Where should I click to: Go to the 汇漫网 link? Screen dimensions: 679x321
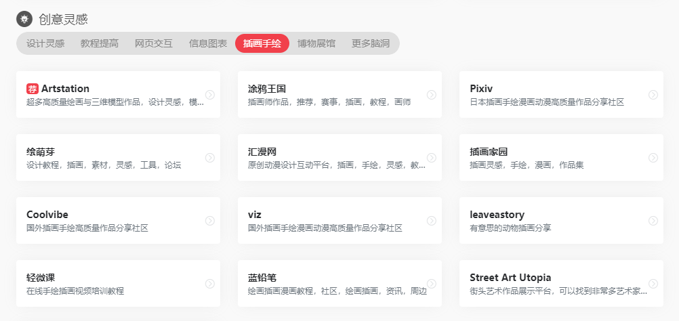262,152
